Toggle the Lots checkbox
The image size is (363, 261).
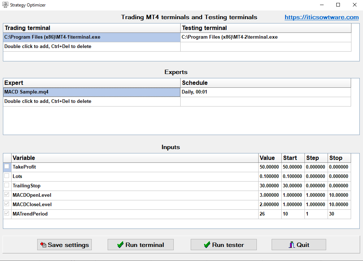[x=7, y=176]
